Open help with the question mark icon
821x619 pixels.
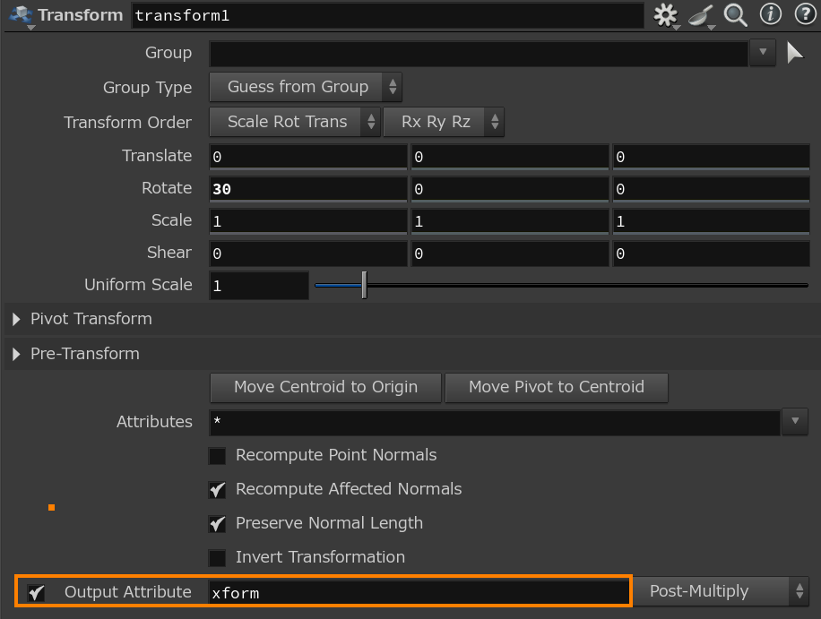[803, 14]
